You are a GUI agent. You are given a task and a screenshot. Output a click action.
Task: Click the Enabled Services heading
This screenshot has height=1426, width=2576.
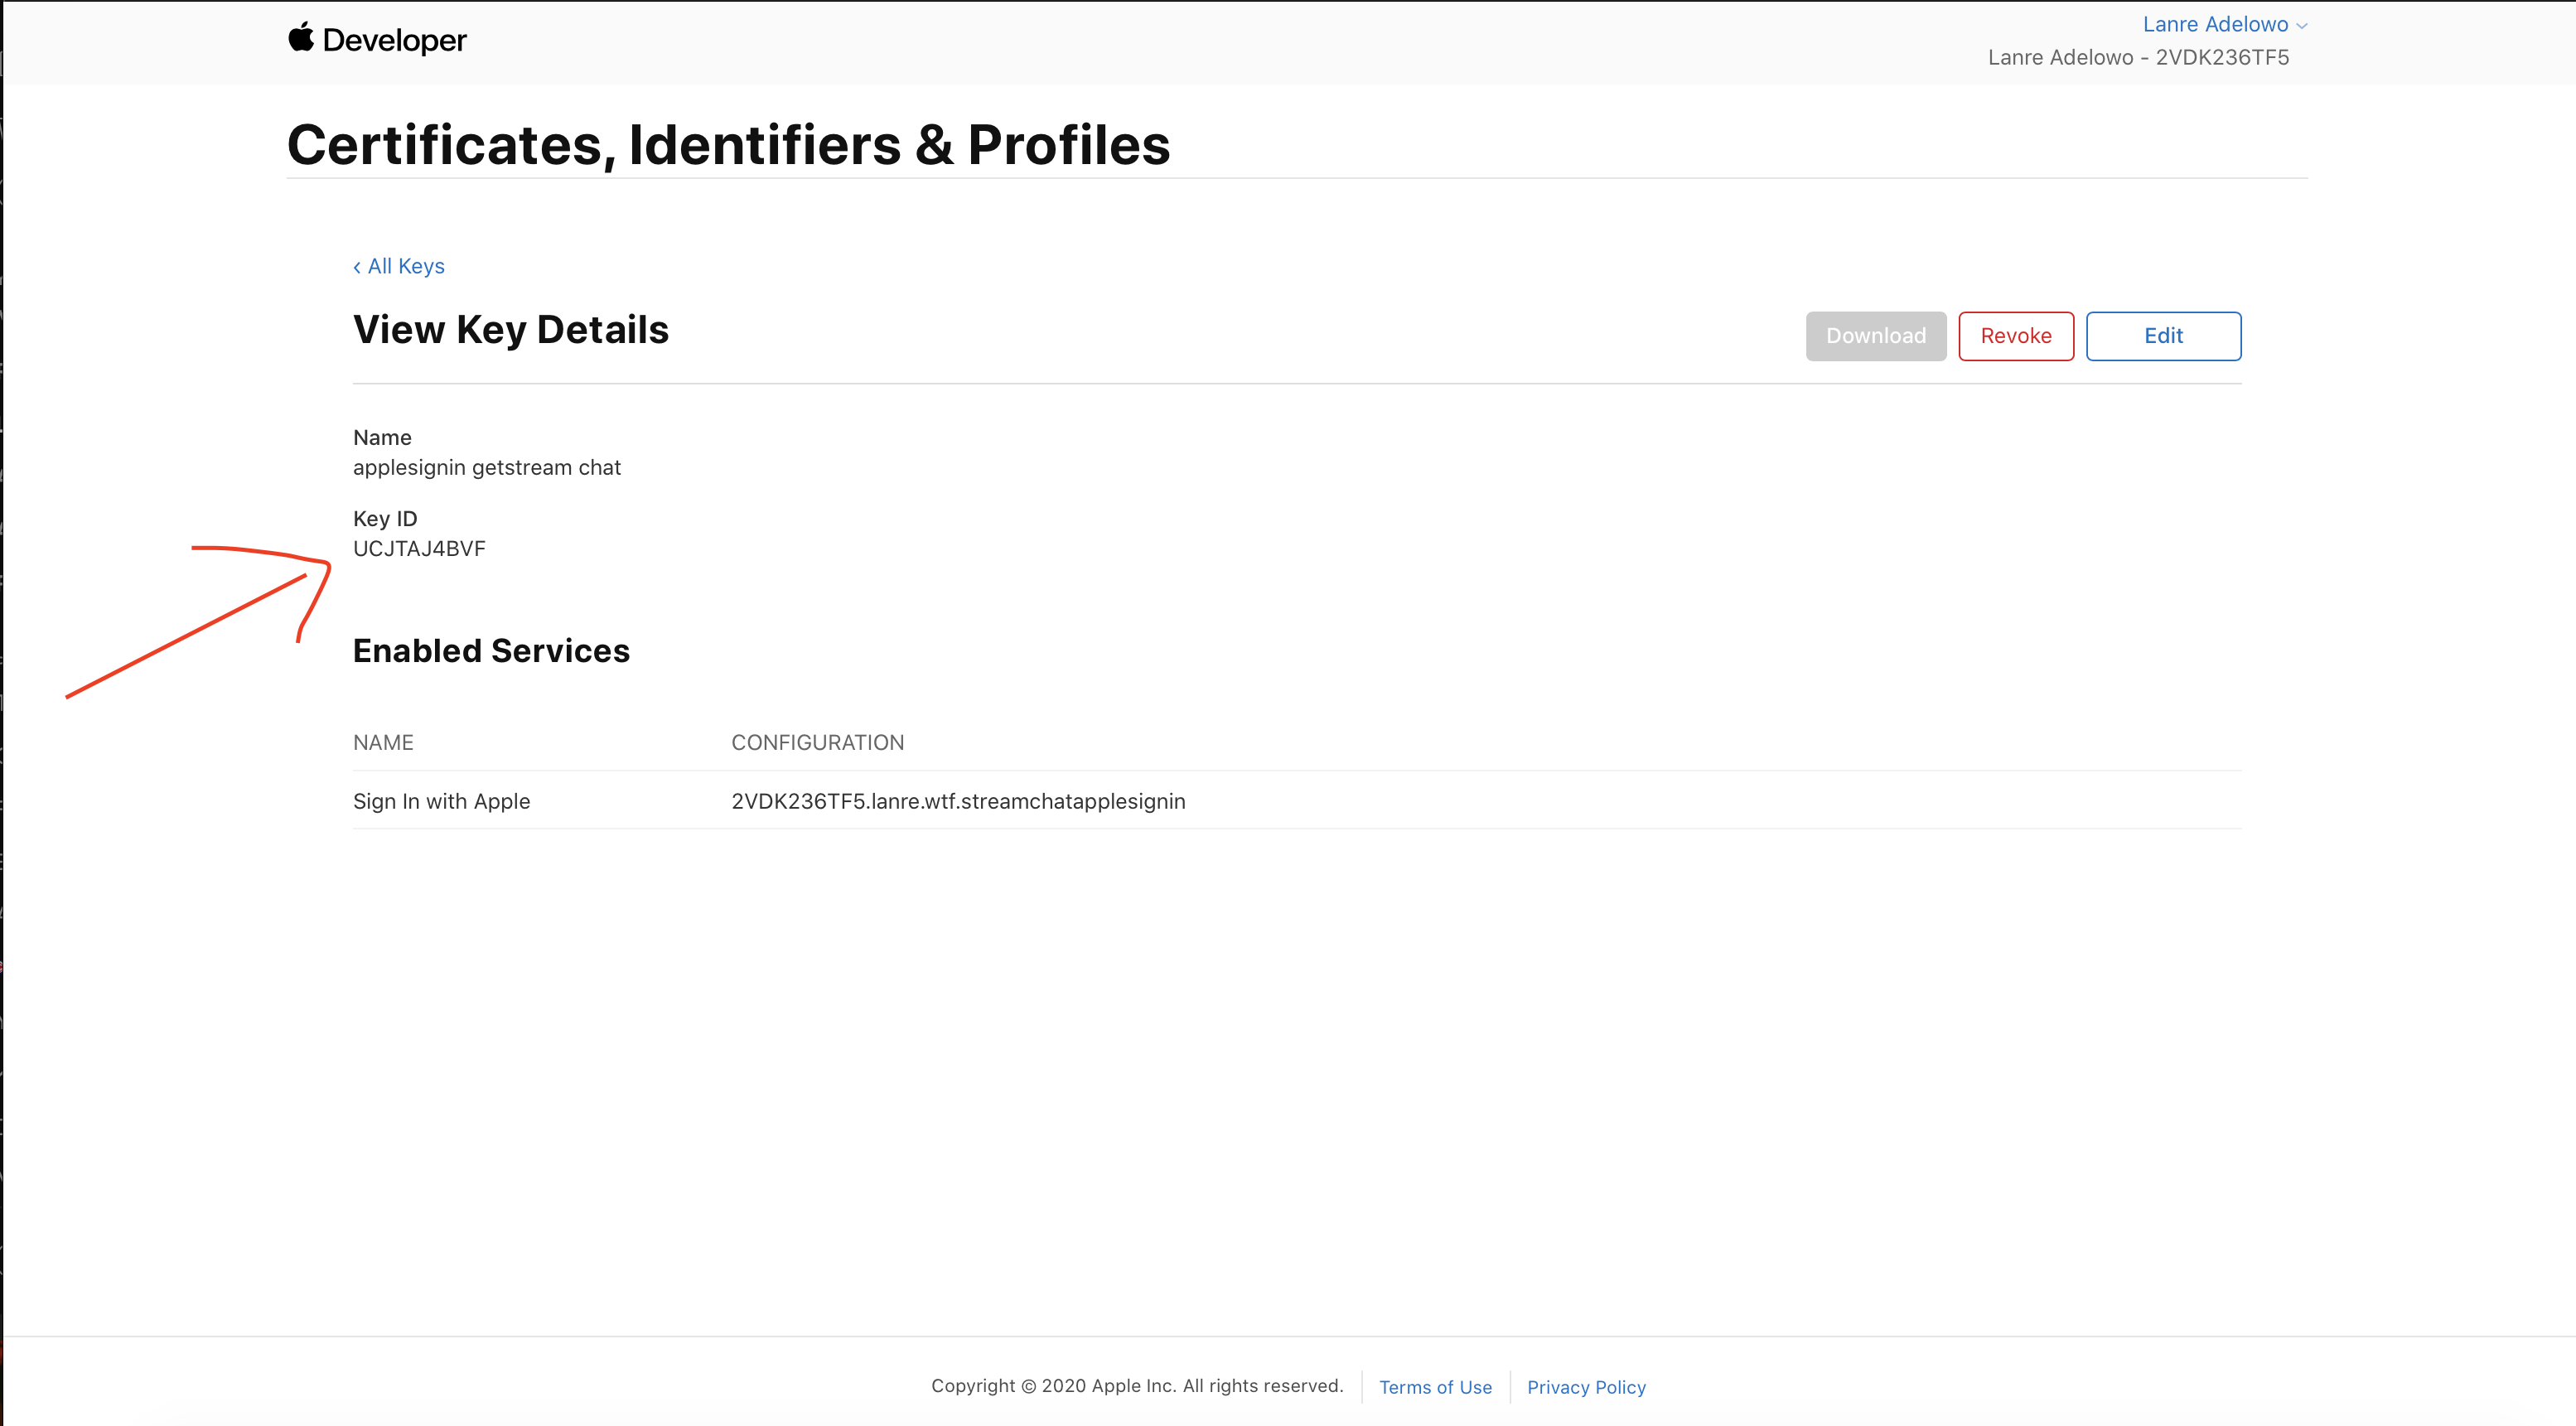pos(491,651)
